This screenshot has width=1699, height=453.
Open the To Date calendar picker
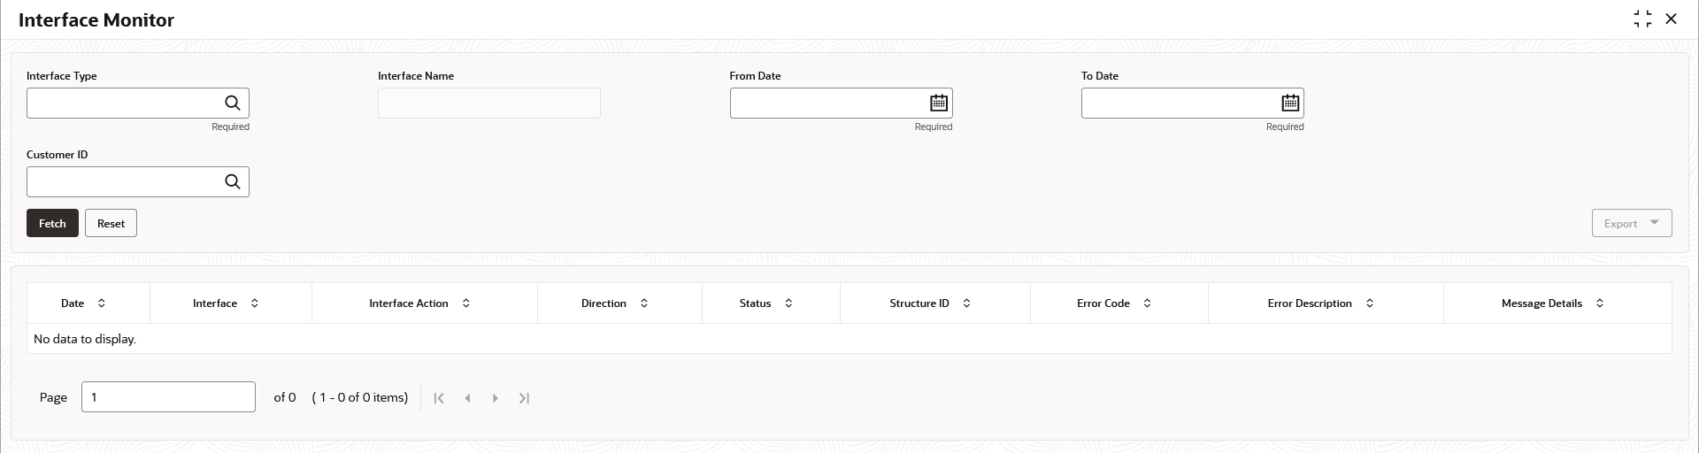click(1290, 104)
